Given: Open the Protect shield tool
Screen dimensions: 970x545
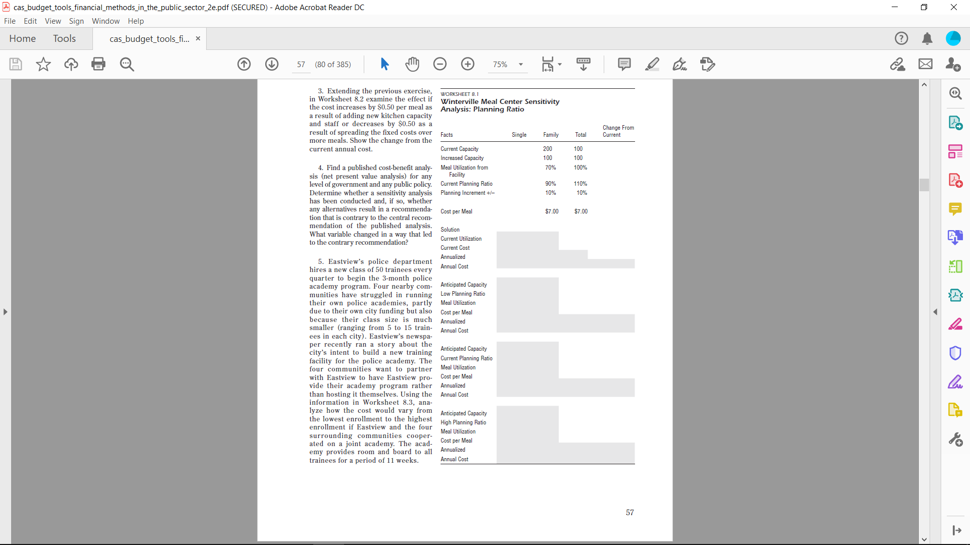Looking at the screenshot, I should pyautogui.click(x=955, y=353).
